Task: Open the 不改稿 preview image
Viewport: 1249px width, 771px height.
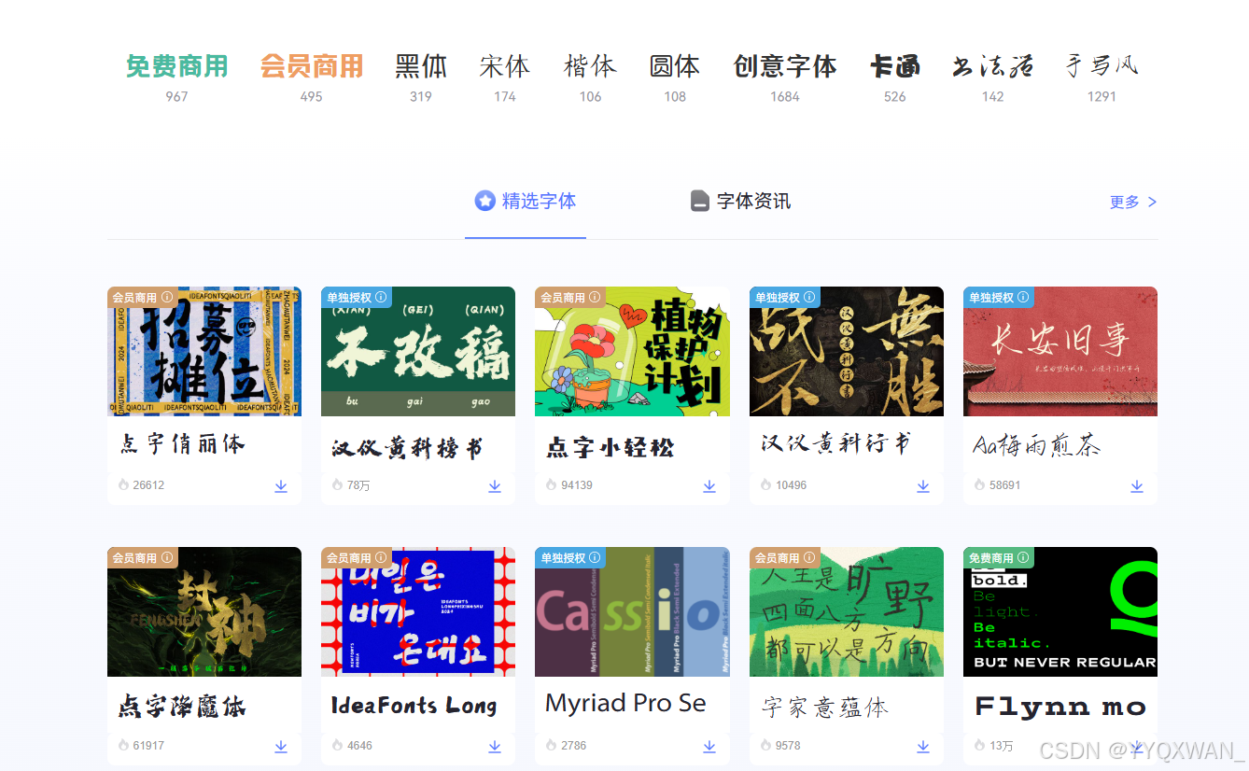Action: [418, 351]
